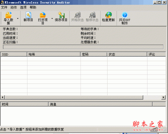Open the 选项 menu
Image resolution: width=168 pixels, height=134 pixels.
coord(23,7)
